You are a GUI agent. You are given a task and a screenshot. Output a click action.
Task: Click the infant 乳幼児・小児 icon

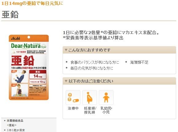click(106, 98)
